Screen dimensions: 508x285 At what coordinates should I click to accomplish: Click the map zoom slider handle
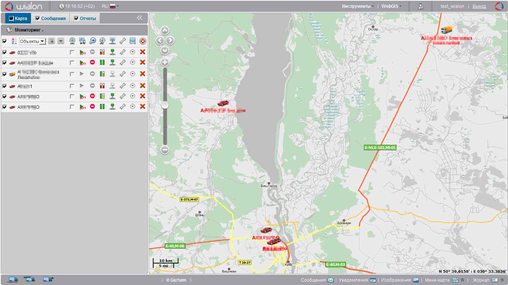[165, 105]
